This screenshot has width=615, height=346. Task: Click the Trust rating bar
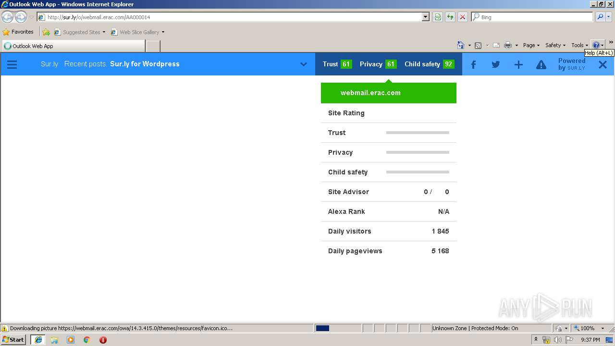[x=418, y=133]
